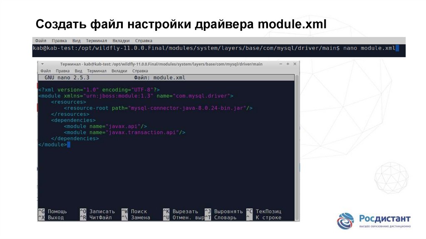The height and width of the screenshot is (239, 426).
Task: Open the Терминал menu in the nano window
Action: tap(97, 71)
